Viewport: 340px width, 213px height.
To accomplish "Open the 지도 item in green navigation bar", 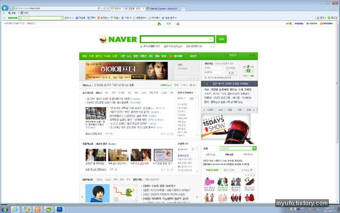I will point(150,56).
